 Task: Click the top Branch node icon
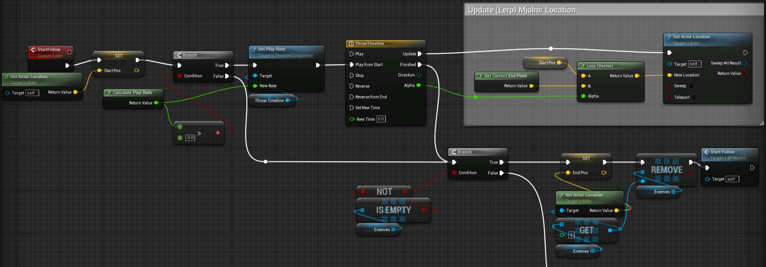(x=179, y=55)
